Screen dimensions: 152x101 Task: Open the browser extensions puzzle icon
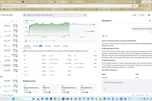pos(147,6)
